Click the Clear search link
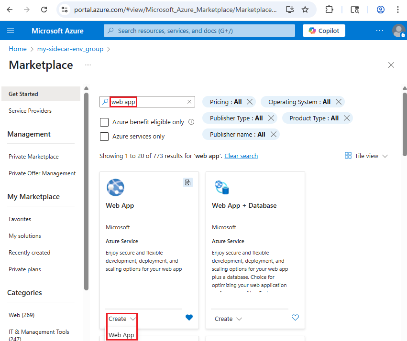The image size is (407, 341). click(x=241, y=156)
